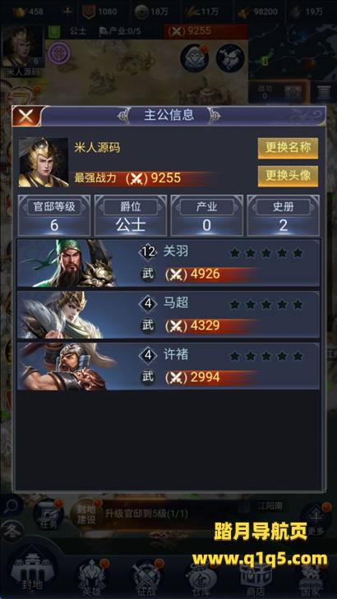Open the 史册 stat panel
The width and height of the screenshot is (337, 599).
point(283,215)
